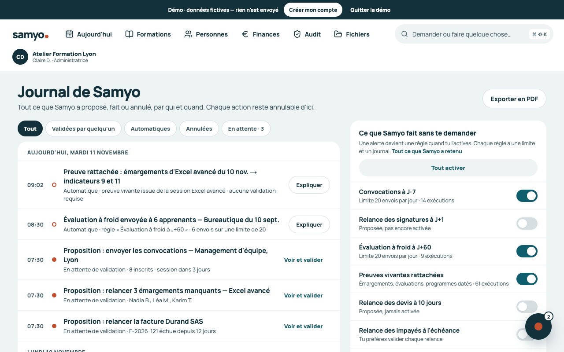Open Voir et valider for the convocations proposal
This screenshot has width=564, height=352.
304,260
